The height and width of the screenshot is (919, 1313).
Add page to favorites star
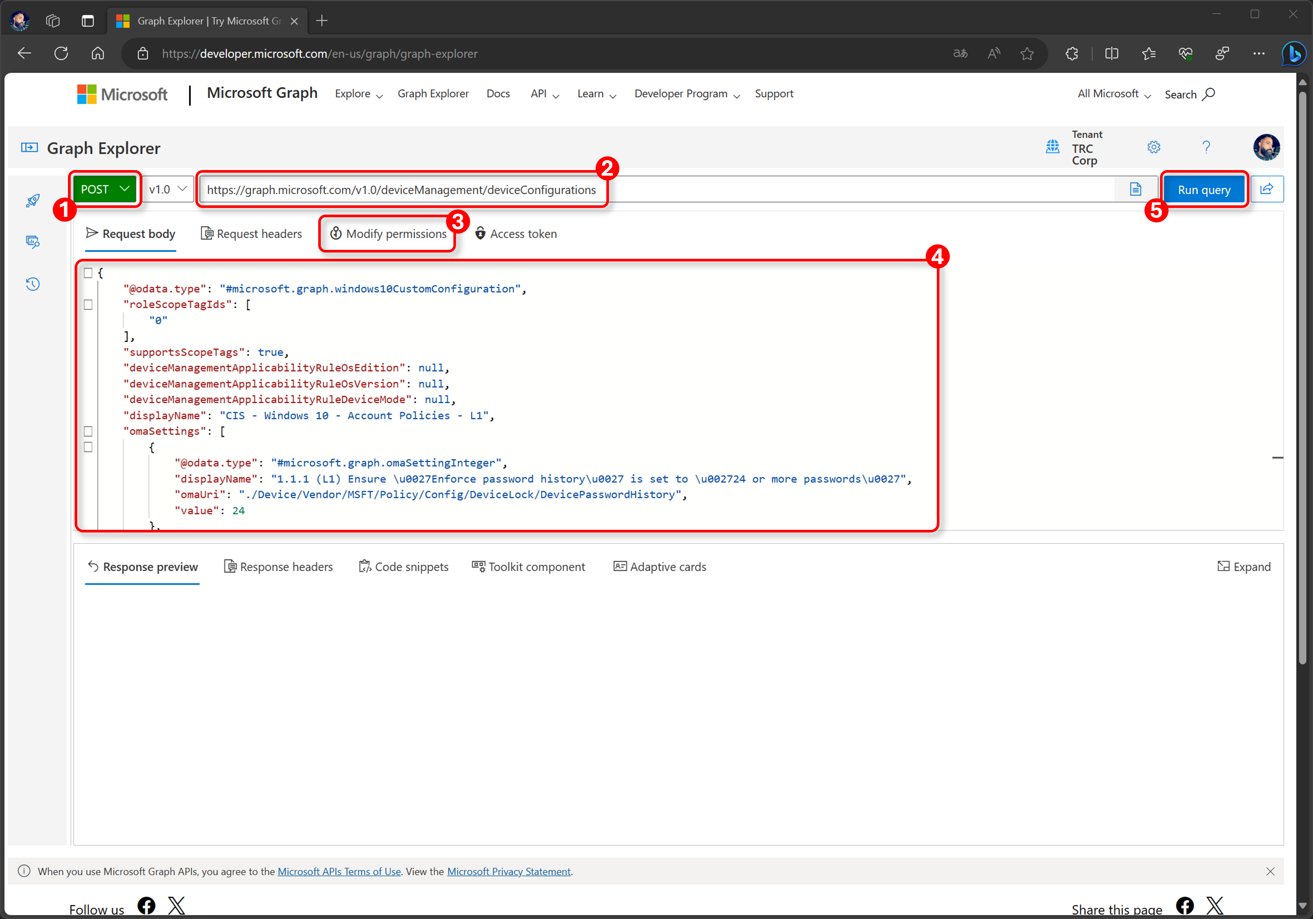click(x=1027, y=54)
